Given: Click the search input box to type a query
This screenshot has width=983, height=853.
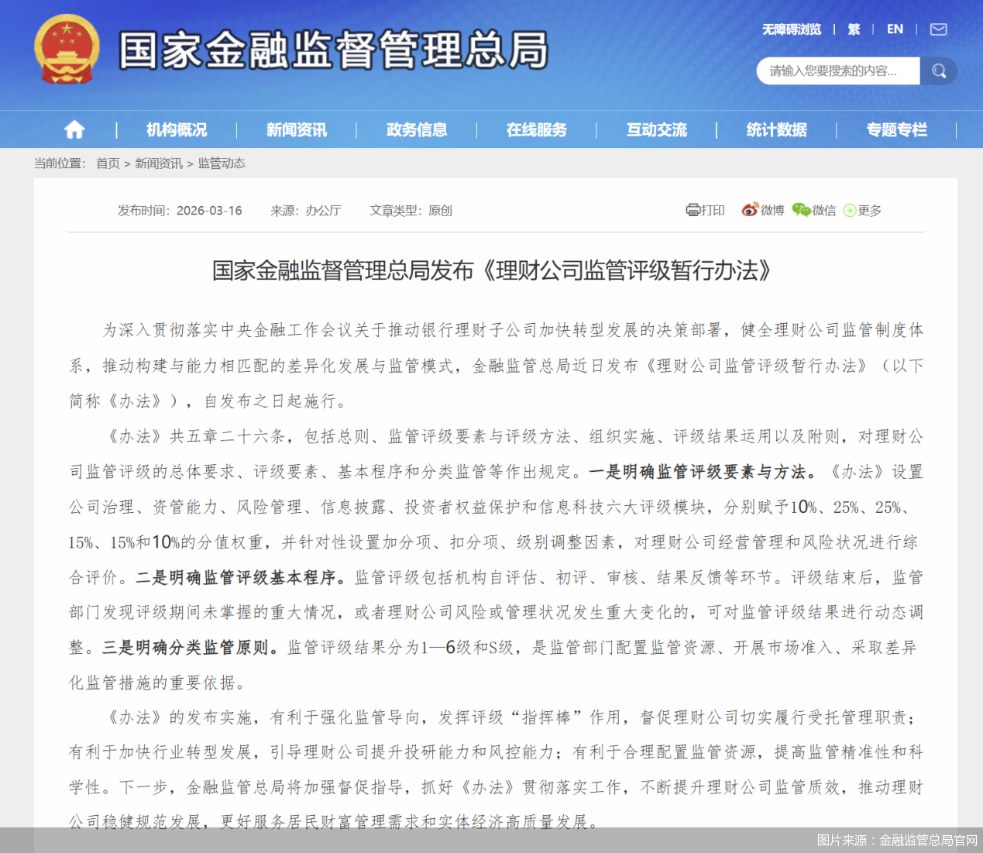Looking at the screenshot, I should coord(837,71).
